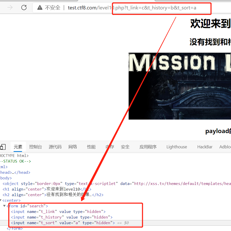
Task: Select the t_link hidden input line
Action: pyautogui.click(x=58, y=212)
